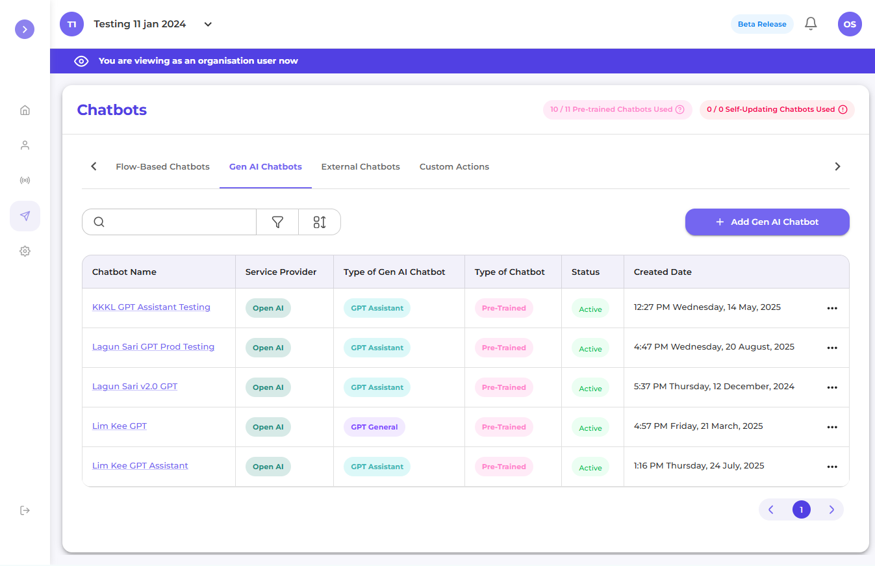Open the sort order icon
The image size is (875, 566).
319,222
